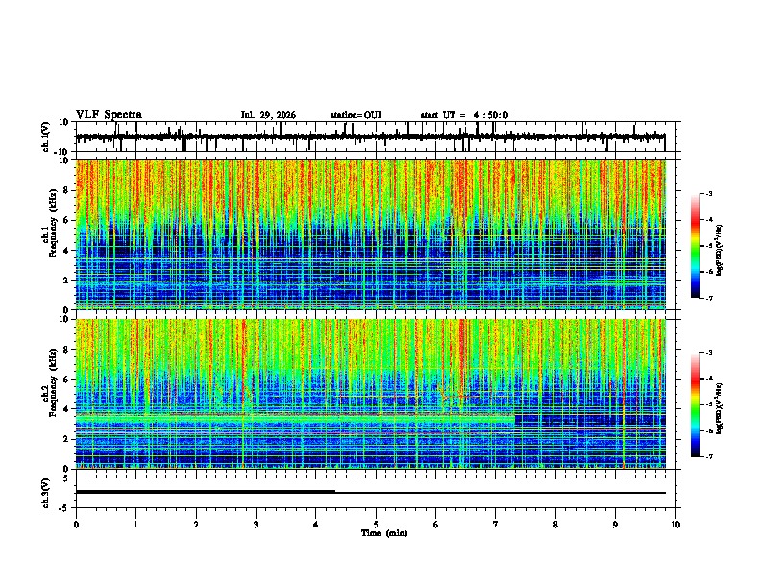Screen dimensions: 761x588
Task: Select the date text "Jul 29, 2026"
Action: 268,115
